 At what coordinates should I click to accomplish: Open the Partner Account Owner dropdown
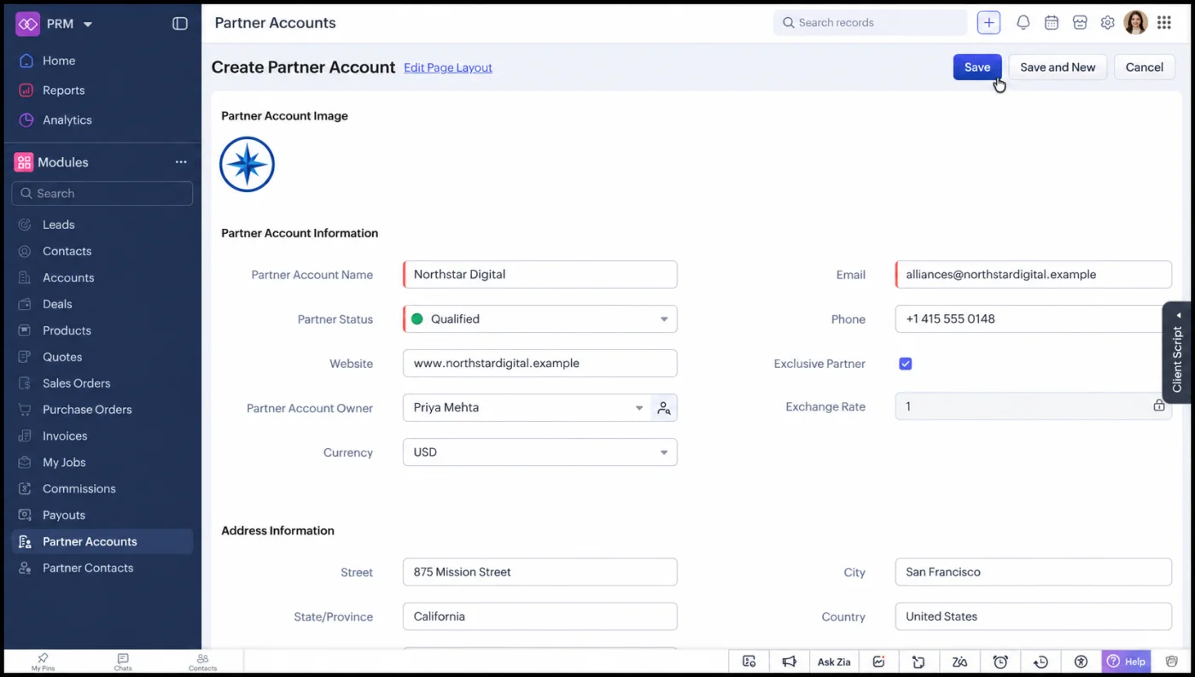tap(527, 408)
